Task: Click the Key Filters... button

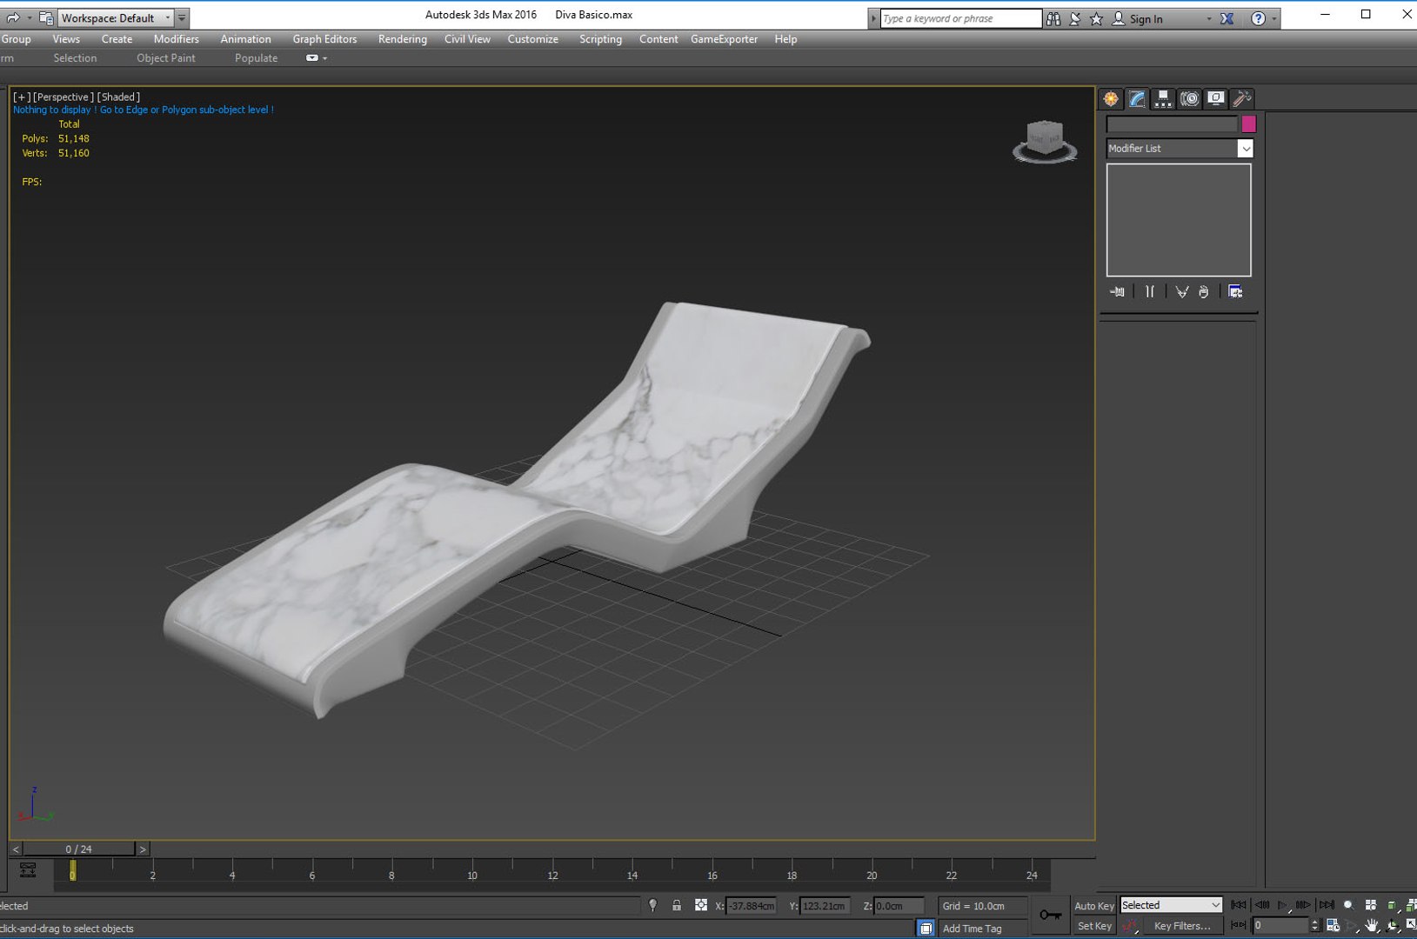Action: [x=1181, y=926]
